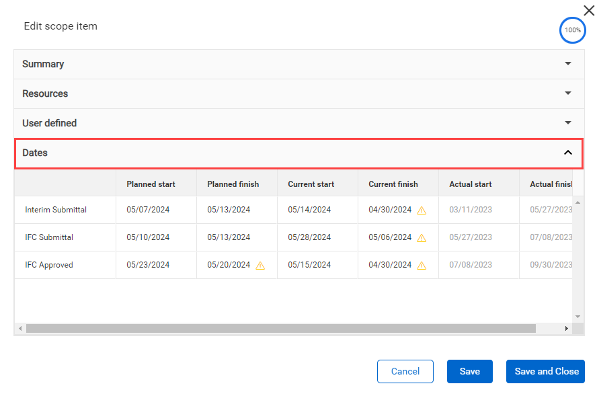Edit IFC Submittal current start 05/28/2024
Viewport: 597px width, 394px height.
pyautogui.click(x=309, y=237)
